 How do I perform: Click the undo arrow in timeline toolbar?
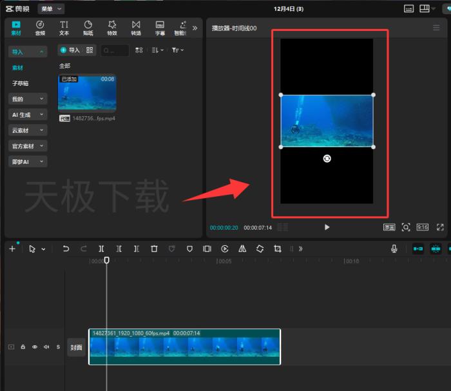coord(66,248)
